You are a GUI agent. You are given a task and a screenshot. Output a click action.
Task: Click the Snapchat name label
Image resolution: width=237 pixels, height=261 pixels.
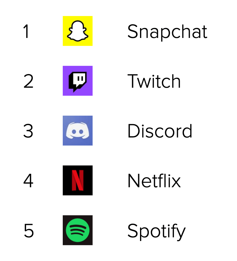pos(167,31)
